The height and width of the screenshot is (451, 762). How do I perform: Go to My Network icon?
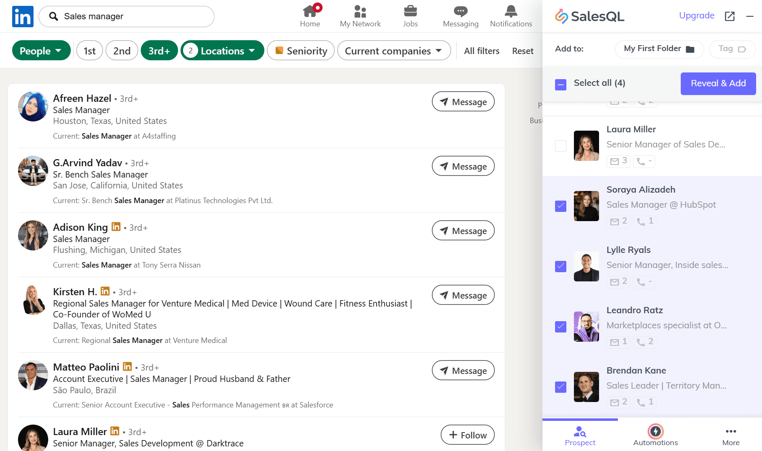[360, 11]
